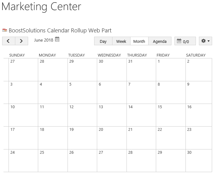This screenshot has height=173, width=213.
Task: Open BoostSolutions Calendar Rollup Web Part title
Action: tap(60, 31)
